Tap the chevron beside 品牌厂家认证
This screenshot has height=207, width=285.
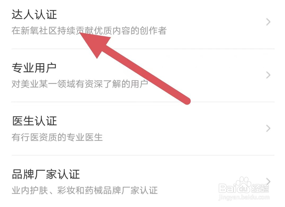(268, 181)
